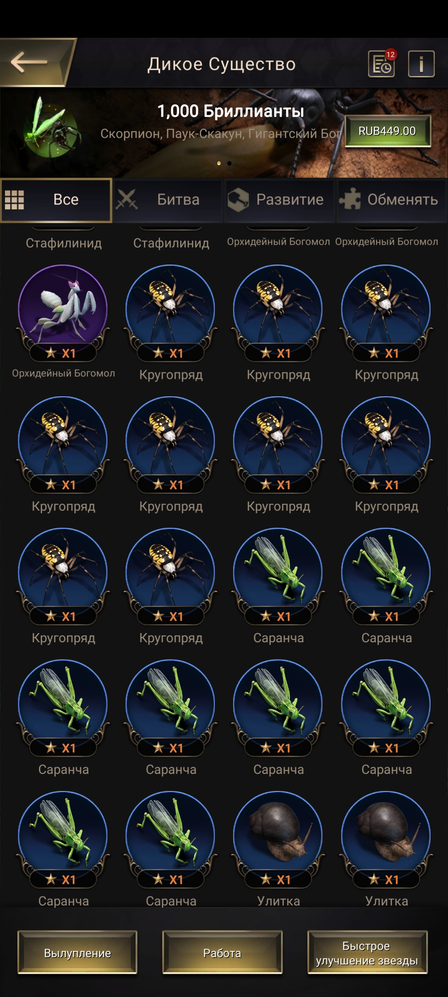Open the Развитие tab
Image resolution: width=448 pixels, height=997 pixels.
[x=279, y=200]
